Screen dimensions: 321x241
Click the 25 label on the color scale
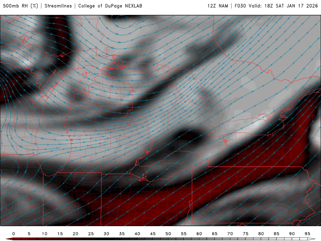click(x=91, y=234)
